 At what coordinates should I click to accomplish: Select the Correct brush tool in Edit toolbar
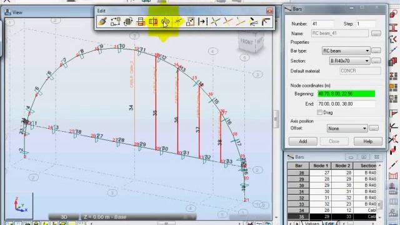(102, 21)
